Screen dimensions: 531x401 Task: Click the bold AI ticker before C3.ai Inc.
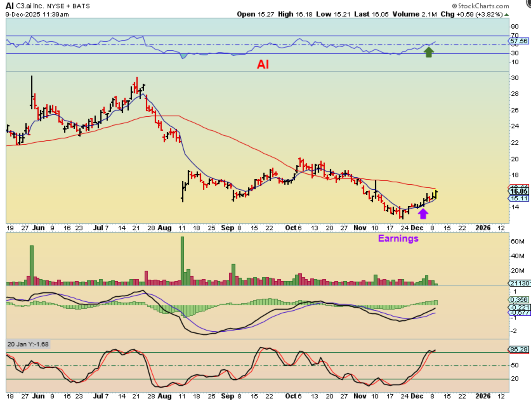(x=10, y=6)
